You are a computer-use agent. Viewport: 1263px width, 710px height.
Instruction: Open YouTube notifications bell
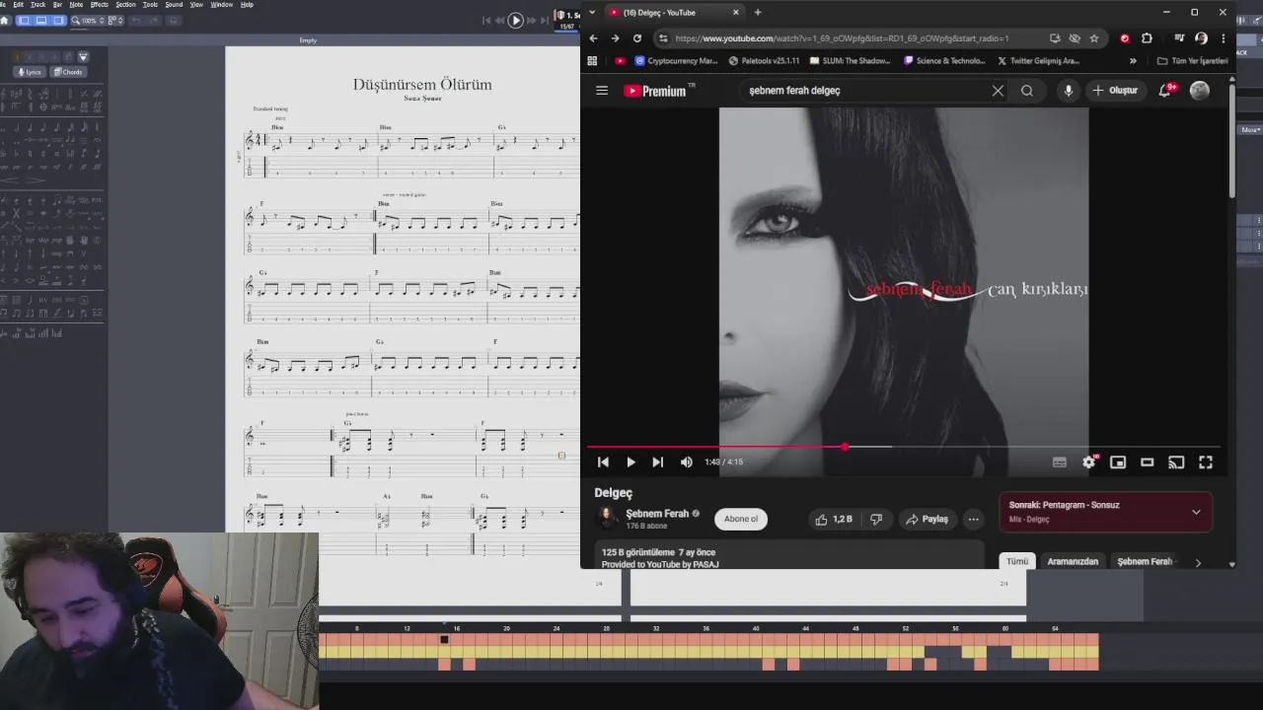[1166, 90]
